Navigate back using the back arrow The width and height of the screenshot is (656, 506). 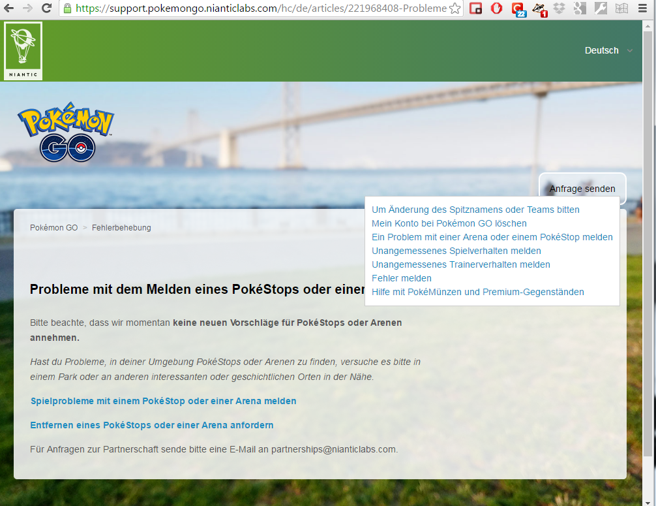(x=9, y=8)
